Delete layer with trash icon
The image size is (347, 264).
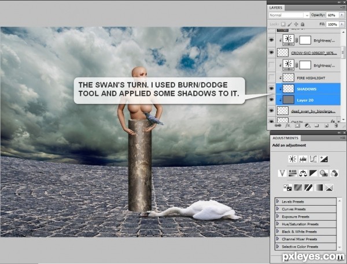tap(336, 125)
